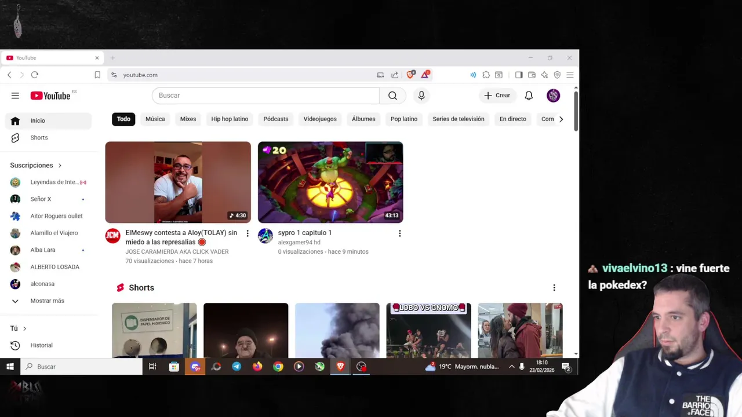Open Windows Start menu
This screenshot has height=417, width=742.
tap(10, 367)
